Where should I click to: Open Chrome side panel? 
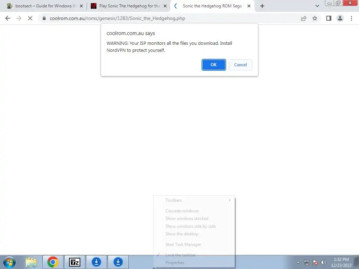point(329,18)
